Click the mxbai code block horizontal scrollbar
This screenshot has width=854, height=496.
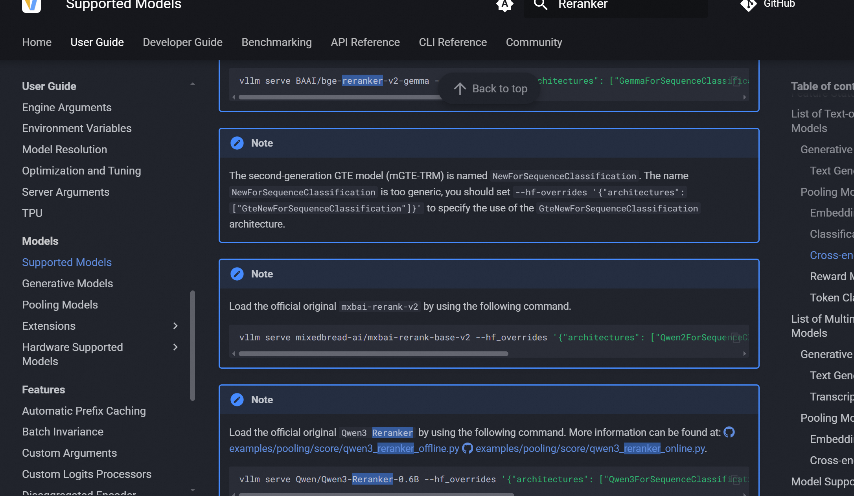[x=373, y=354]
